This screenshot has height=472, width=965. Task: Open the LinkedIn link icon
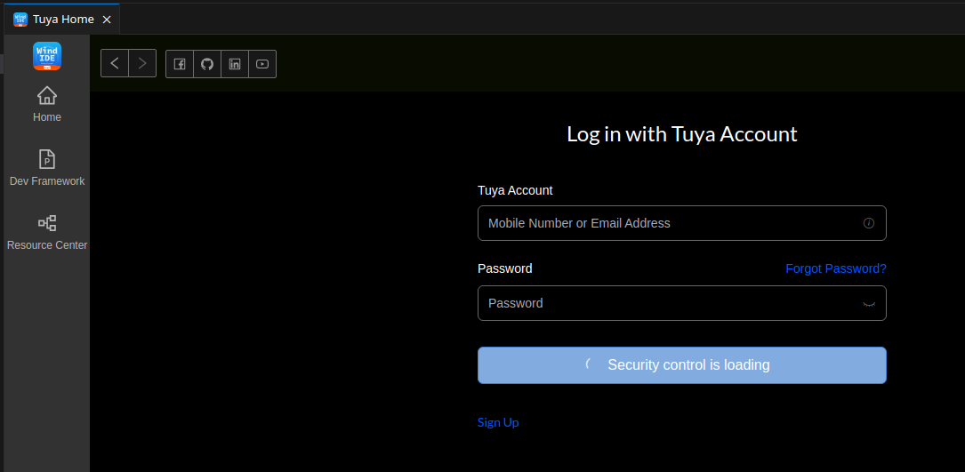tap(235, 64)
